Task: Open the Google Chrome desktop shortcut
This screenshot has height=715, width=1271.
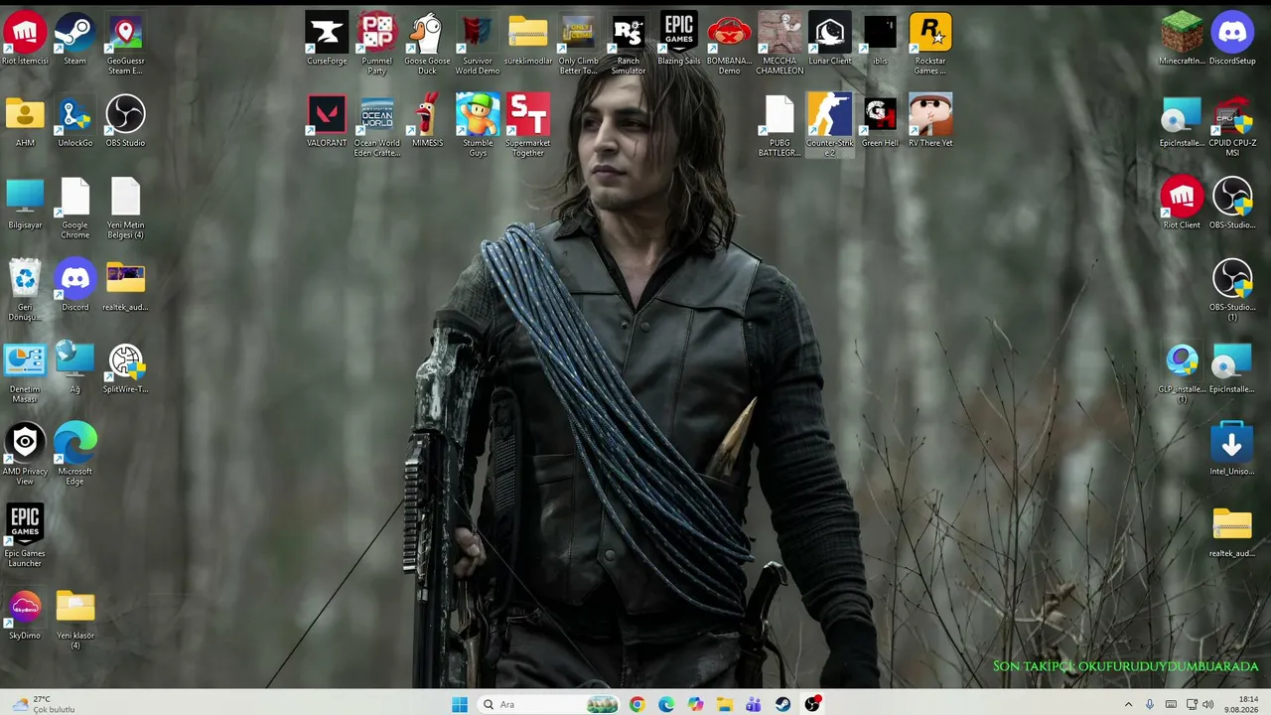Action: pyautogui.click(x=74, y=210)
